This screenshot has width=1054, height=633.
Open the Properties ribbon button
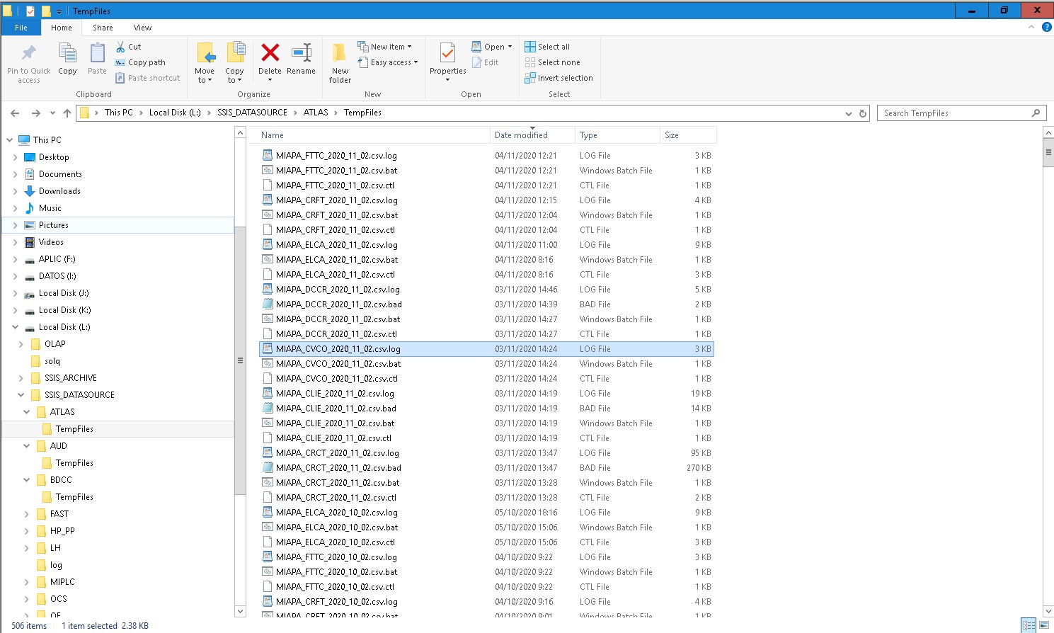click(x=447, y=62)
